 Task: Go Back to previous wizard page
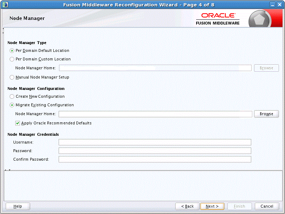pyautogui.click(x=187, y=207)
